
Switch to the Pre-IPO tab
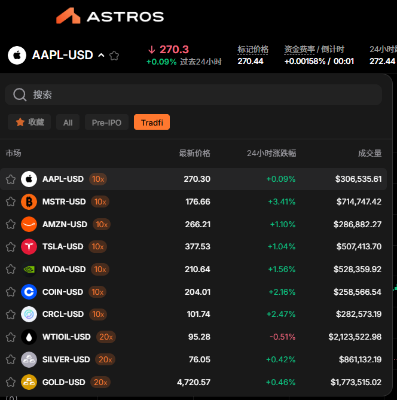106,122
